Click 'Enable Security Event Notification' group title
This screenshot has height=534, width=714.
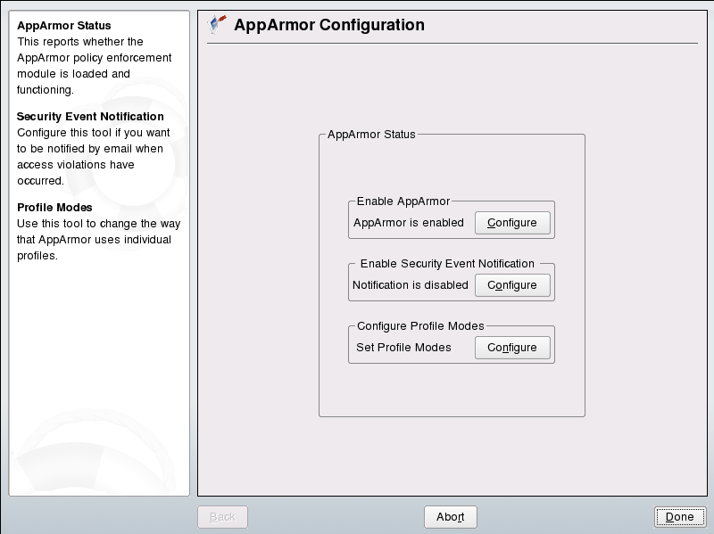pos(447,264)
